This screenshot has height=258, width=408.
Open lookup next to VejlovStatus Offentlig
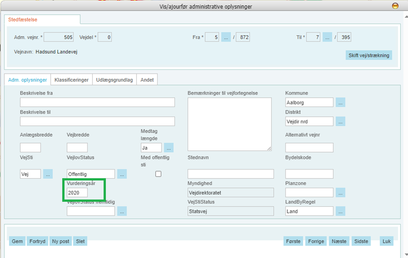[122, 174]
